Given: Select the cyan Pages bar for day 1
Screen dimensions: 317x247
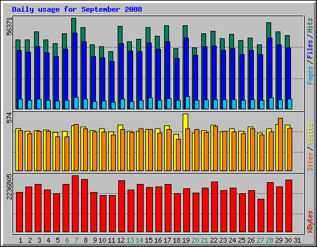Looking at the screenshot, I should [x=20, y=104].
